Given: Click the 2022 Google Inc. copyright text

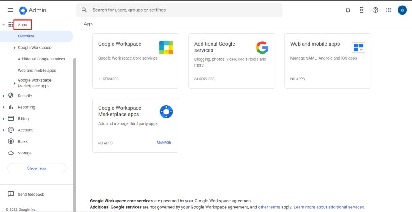Looking at the screenshot, I should pyautogui.click(x=21, y=210).
